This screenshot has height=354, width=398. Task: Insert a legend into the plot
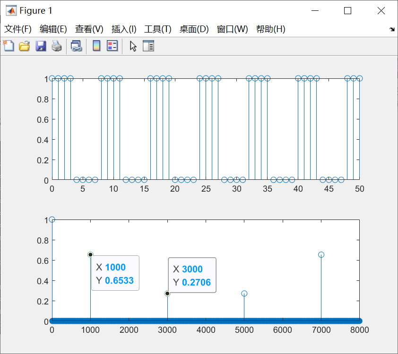pyautogui.click(x=111, y=46)
